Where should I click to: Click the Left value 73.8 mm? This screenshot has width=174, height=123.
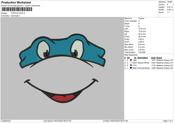(142, 29)
